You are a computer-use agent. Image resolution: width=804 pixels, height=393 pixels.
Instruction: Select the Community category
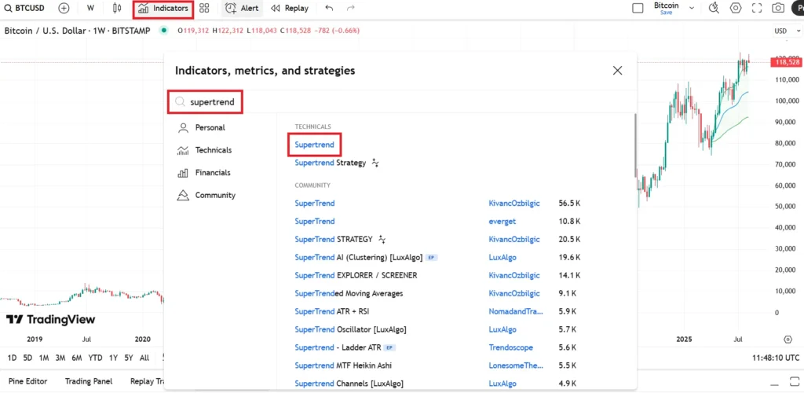coord(206,196)
